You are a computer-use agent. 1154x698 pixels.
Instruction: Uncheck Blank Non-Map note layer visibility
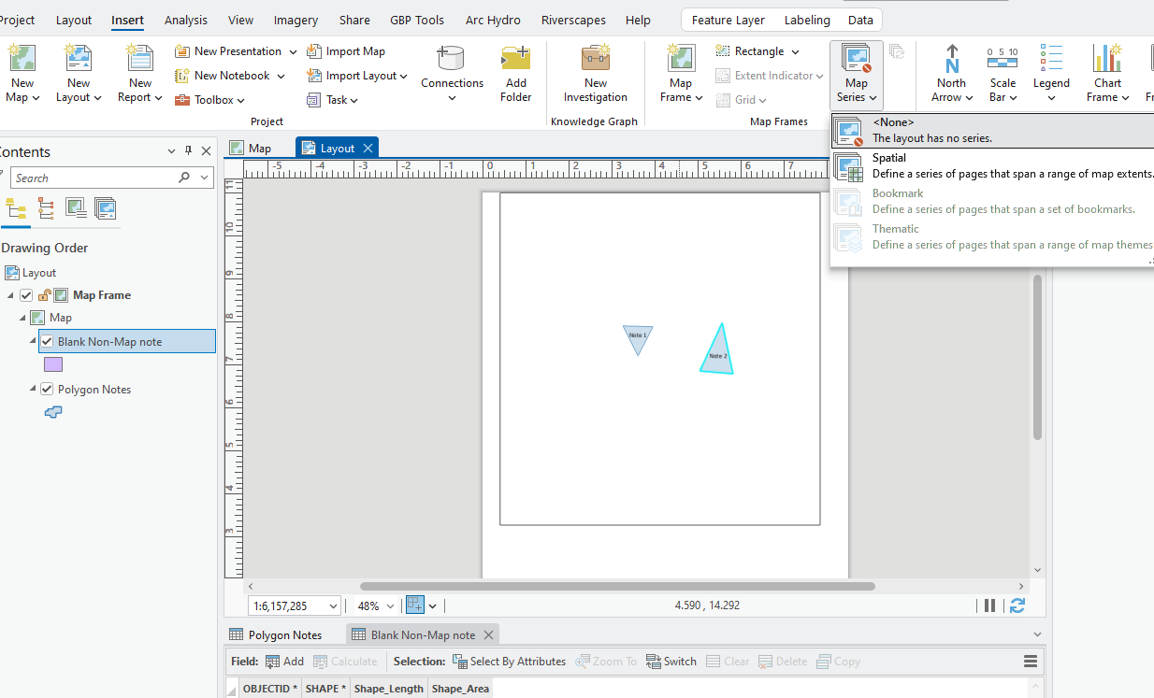click(x=47, y=341)
